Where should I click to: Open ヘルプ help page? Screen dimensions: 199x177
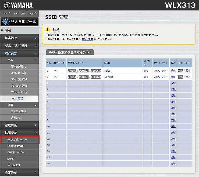pos(32,13)
